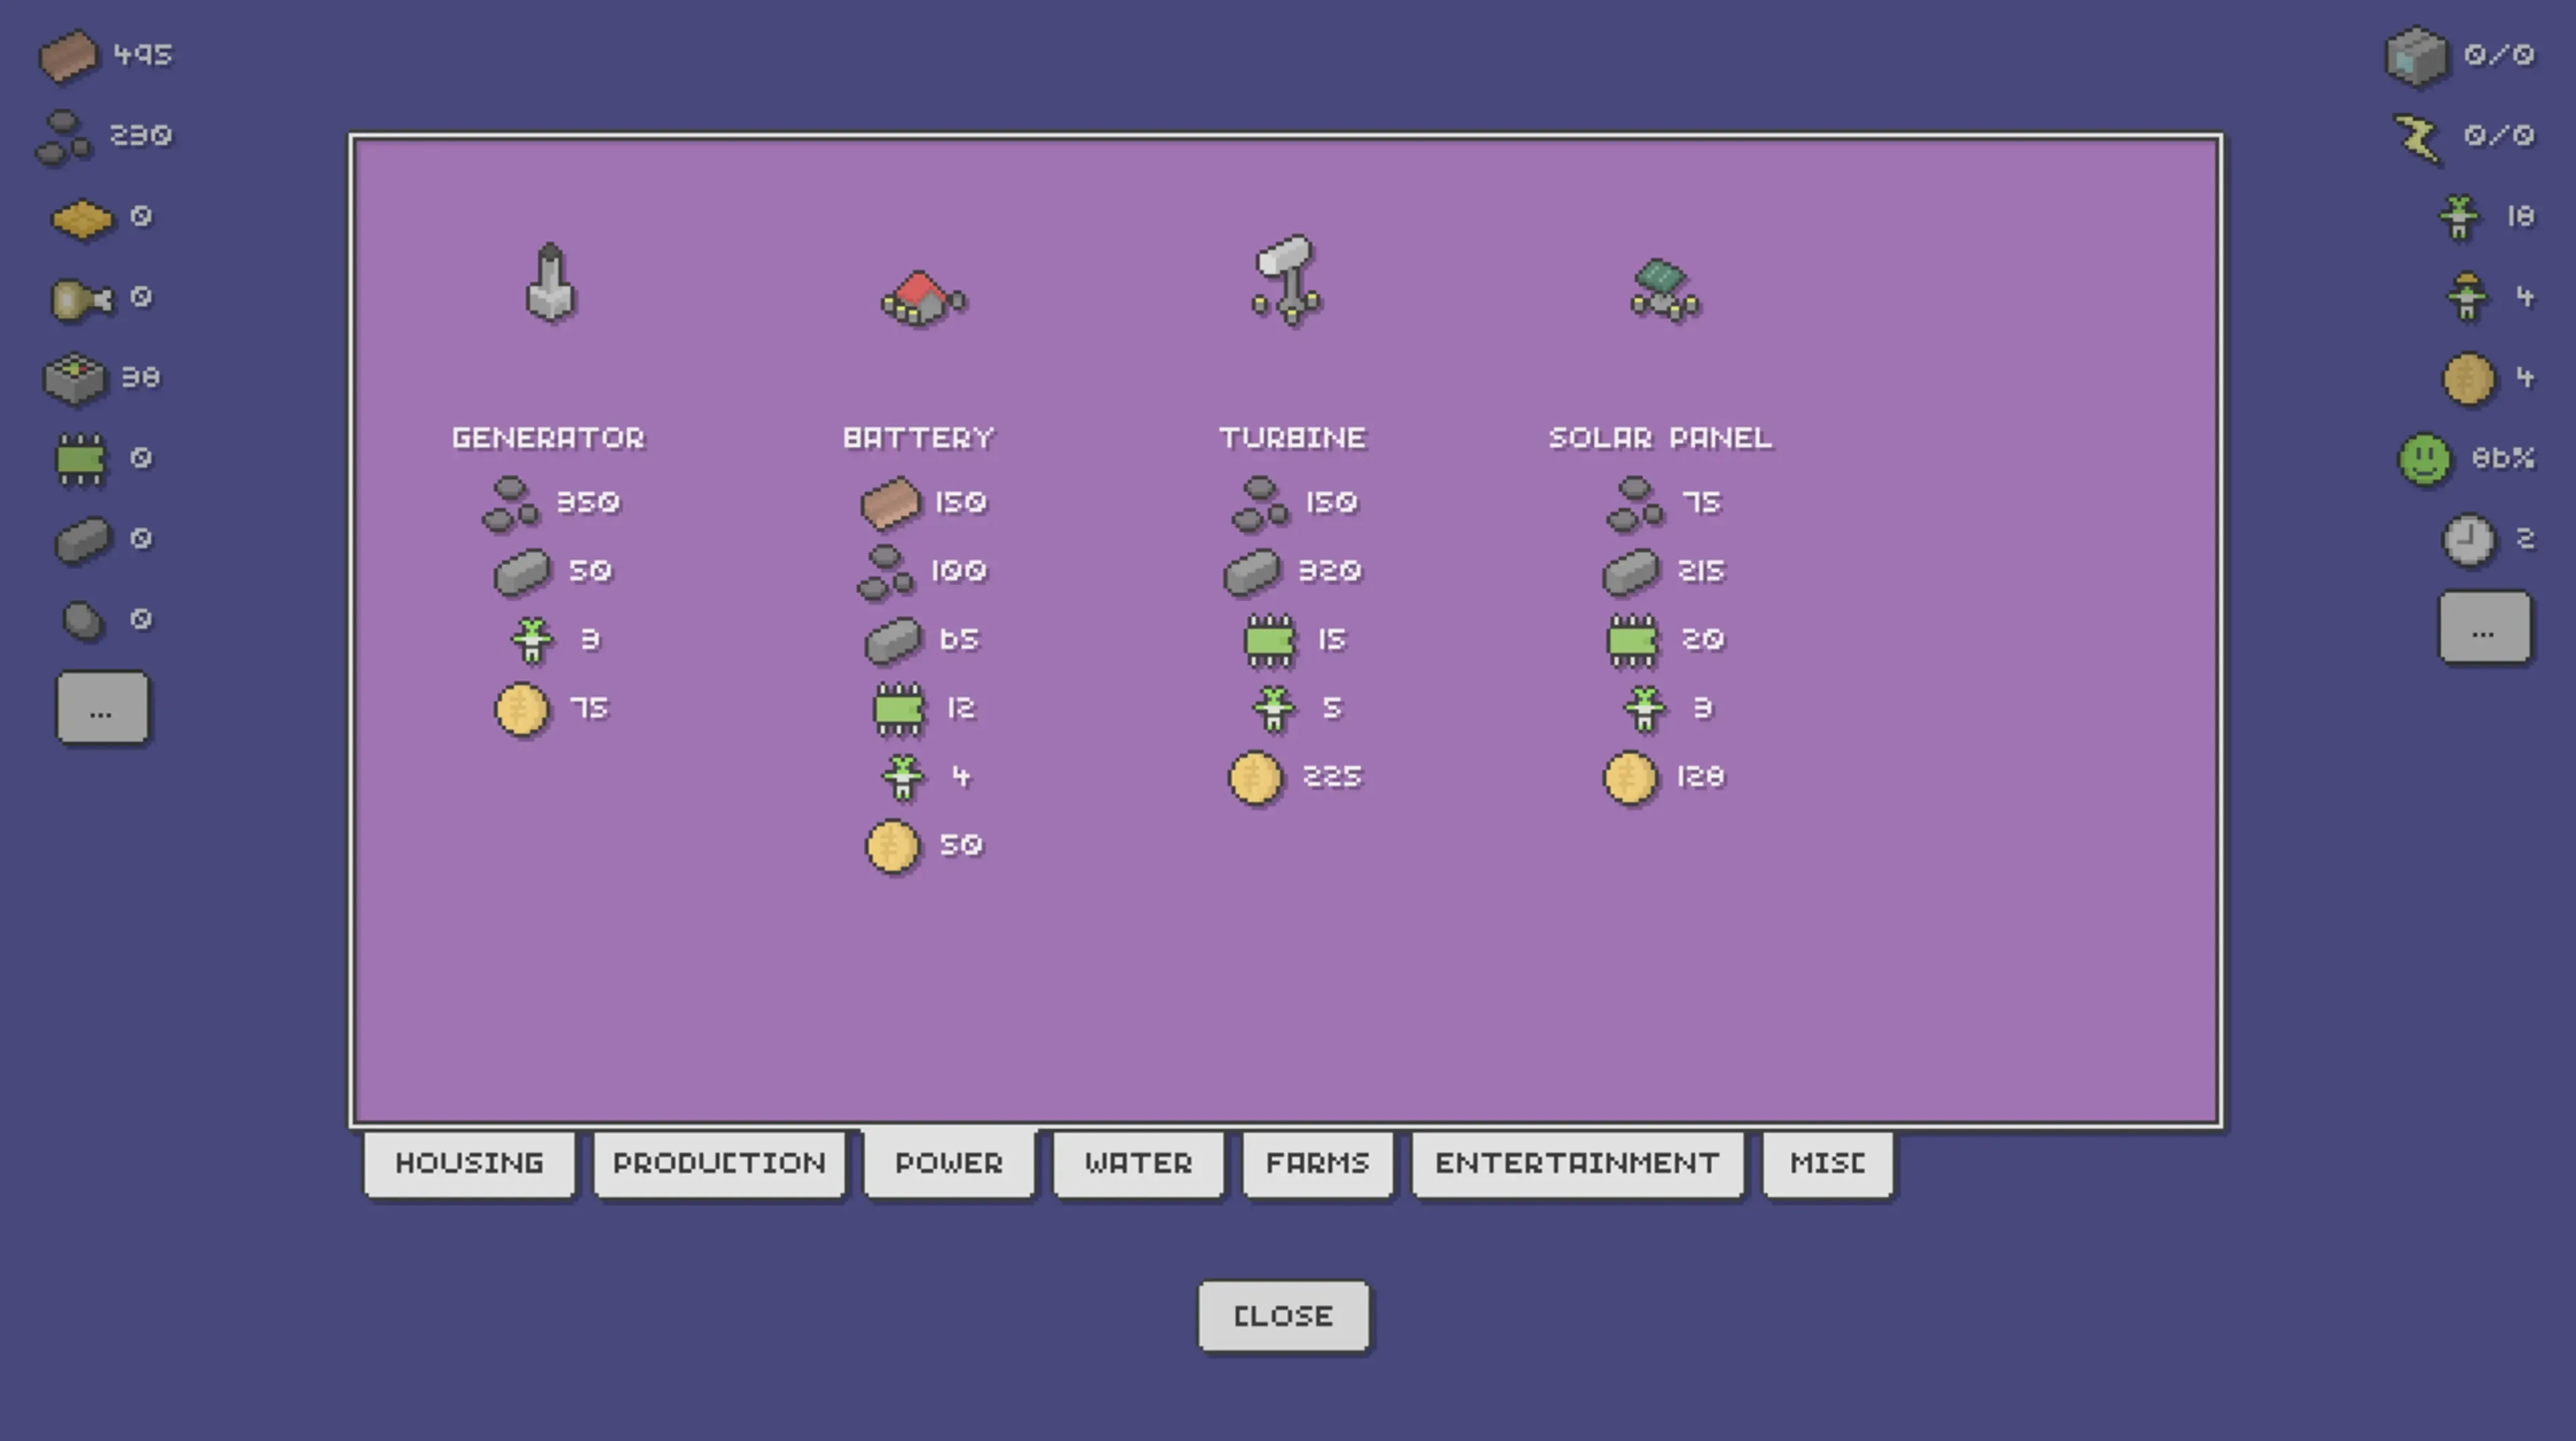Click the microchip resource icon in left sidebar
2576x1441 pixels.
(x=81, y=460)
